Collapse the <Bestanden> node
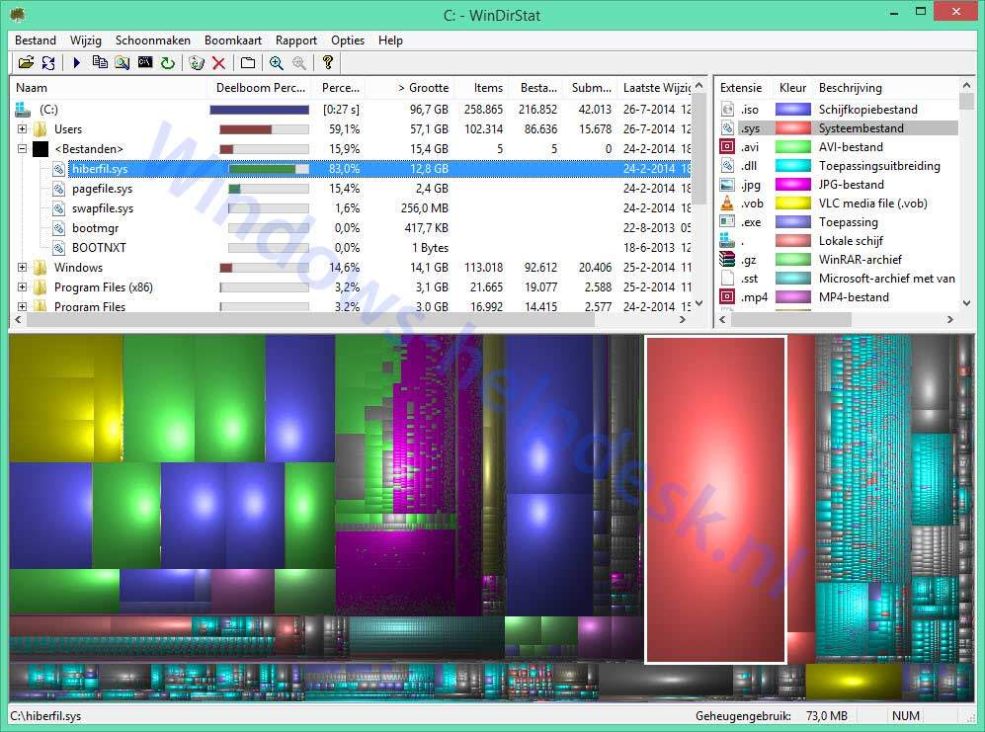Image resolution: width=985 pixels, height=732 pixels. tap(22, 149)
